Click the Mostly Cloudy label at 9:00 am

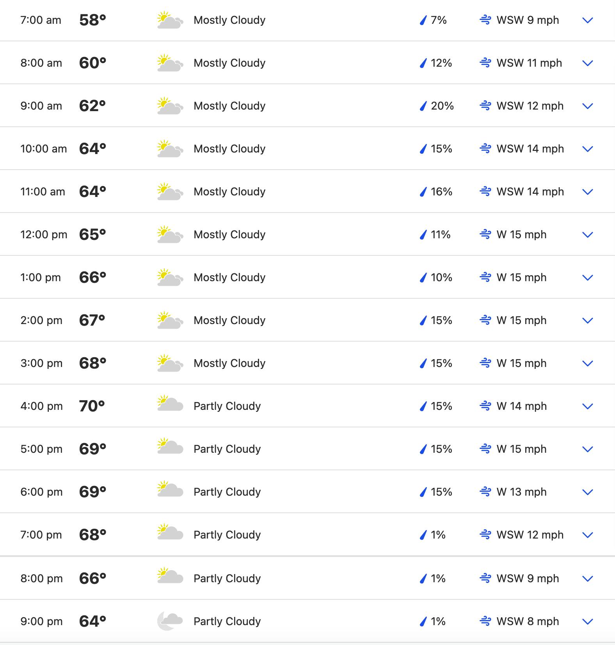point(229,106)
